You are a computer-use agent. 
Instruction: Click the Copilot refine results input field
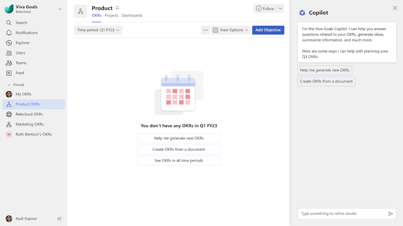[x=342, y=214]
